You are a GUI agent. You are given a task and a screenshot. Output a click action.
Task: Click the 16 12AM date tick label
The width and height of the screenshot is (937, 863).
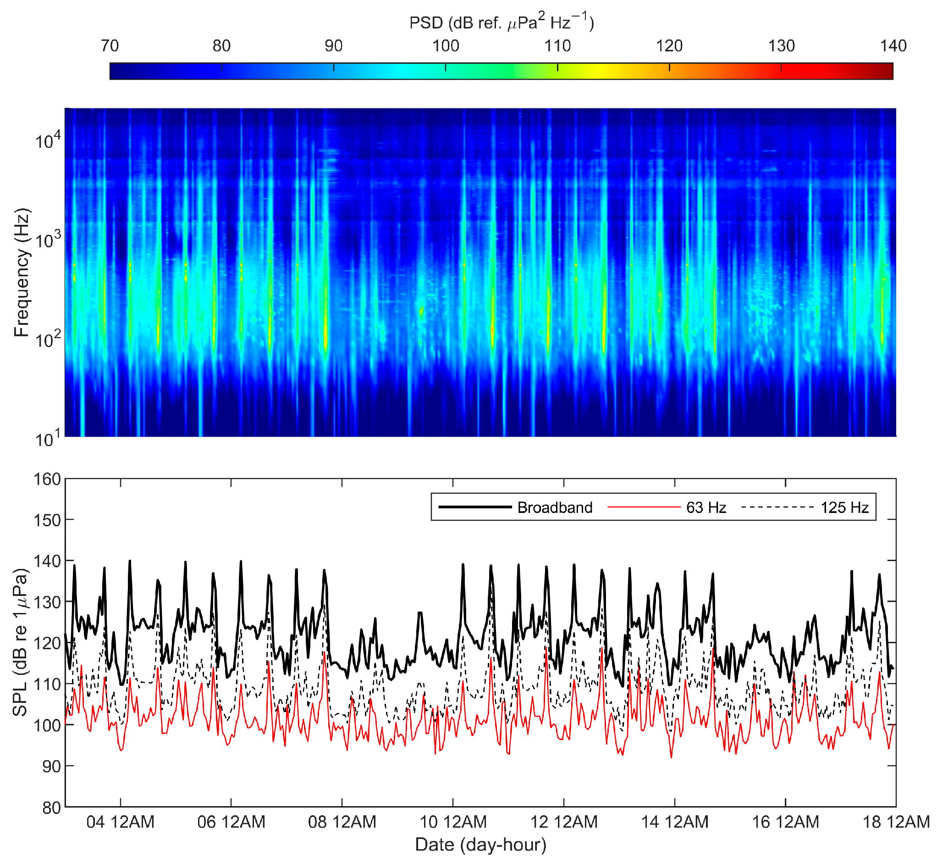pyautogui.click(x=785, y=822)
